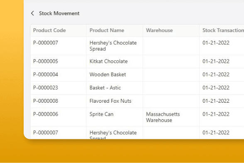
Task: Click the Stock Movement page title
Action: [59, 13]
